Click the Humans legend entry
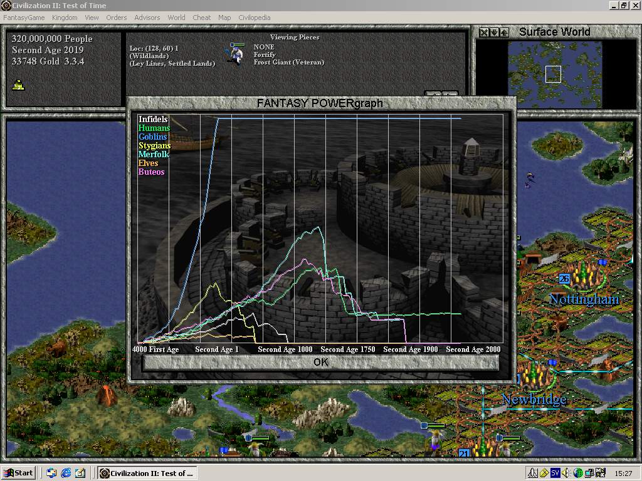Viewport: 642px width, 481px height. tap(154, 128)
